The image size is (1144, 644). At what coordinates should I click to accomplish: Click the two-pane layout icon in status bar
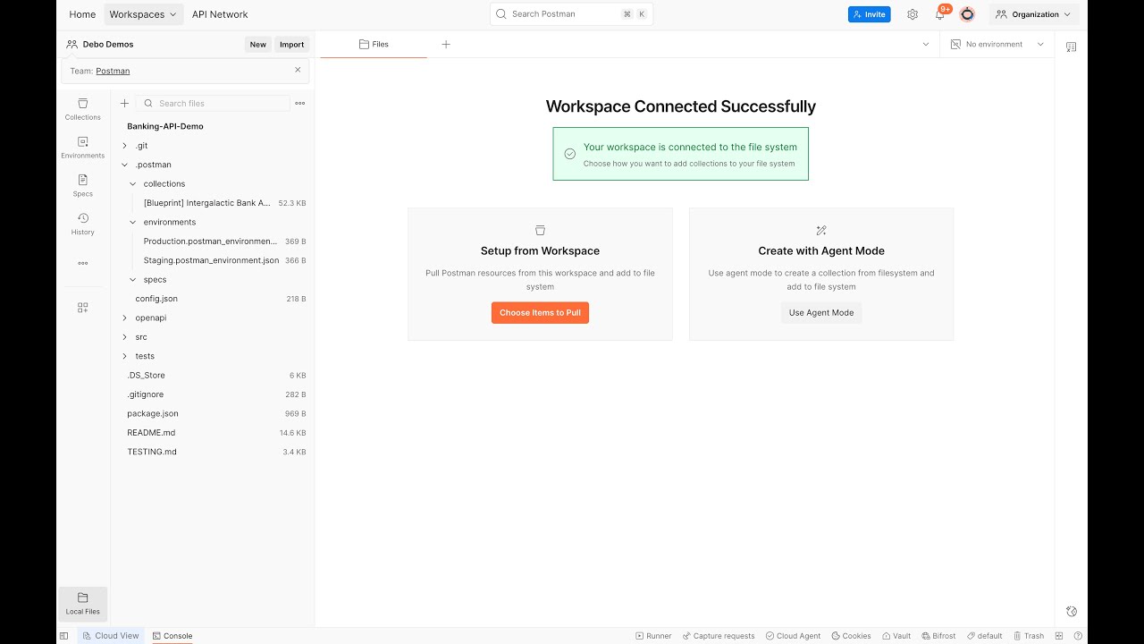click(1059, 636)
